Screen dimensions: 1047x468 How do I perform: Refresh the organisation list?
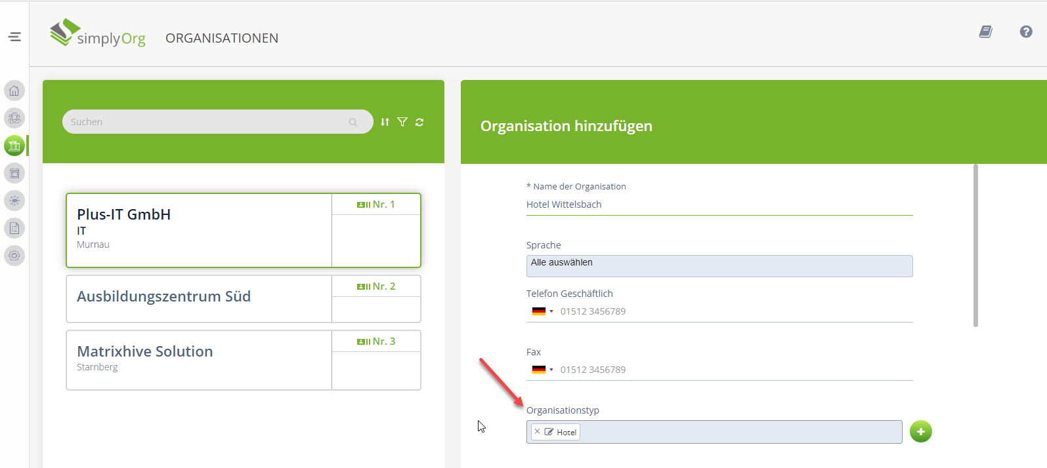pos(419,122)
